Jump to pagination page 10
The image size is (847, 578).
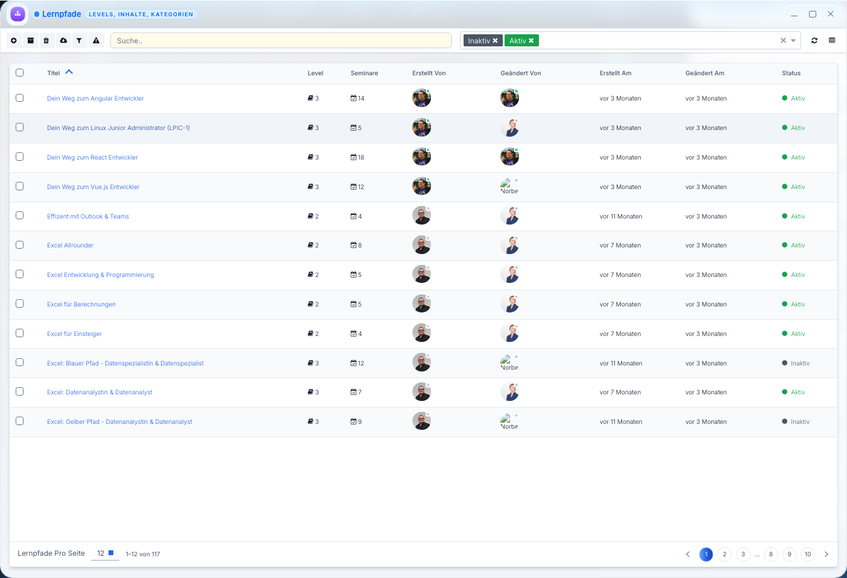808,555
